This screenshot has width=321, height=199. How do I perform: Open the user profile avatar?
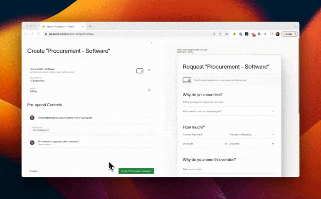(x=278, y=34)
